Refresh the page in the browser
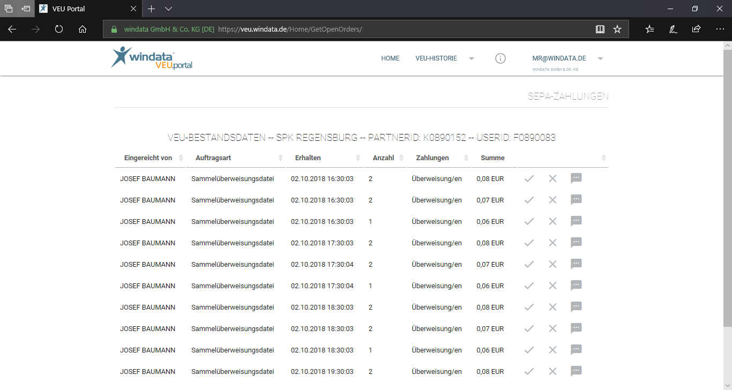This screenshot has width=732, height=390. click(59, 29)
